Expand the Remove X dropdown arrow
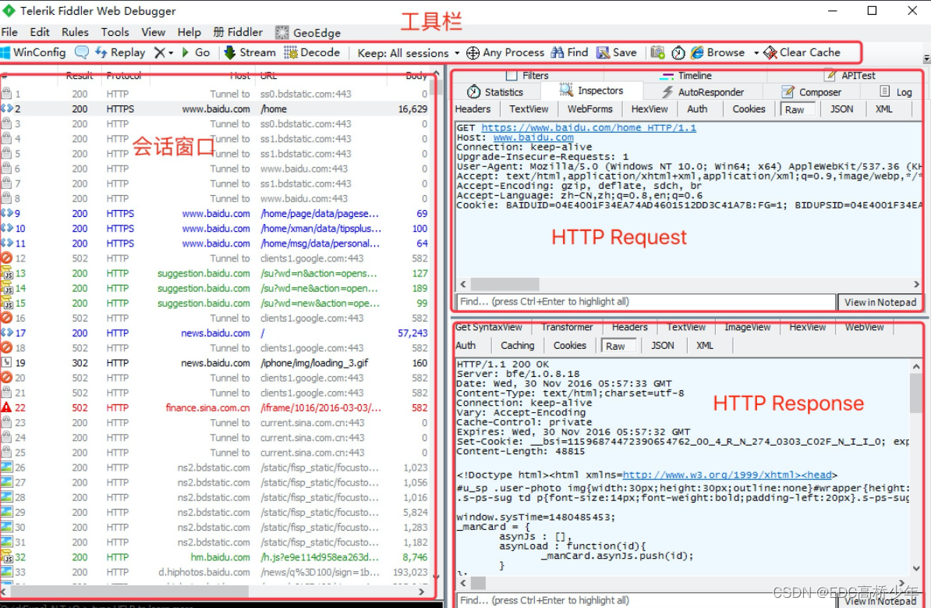Image resolution: width=931 pixels, height=608 pixels. [x=171, y=53]
